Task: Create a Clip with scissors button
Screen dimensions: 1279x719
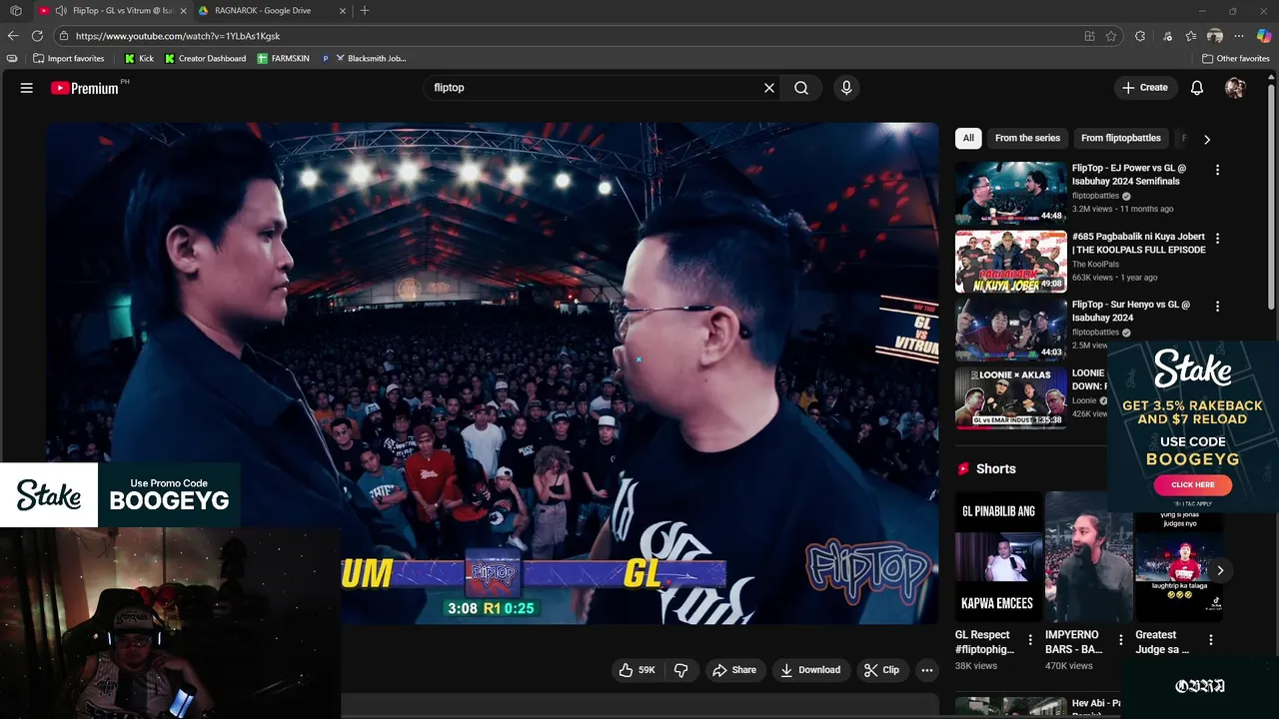Action: click(881, 670)
